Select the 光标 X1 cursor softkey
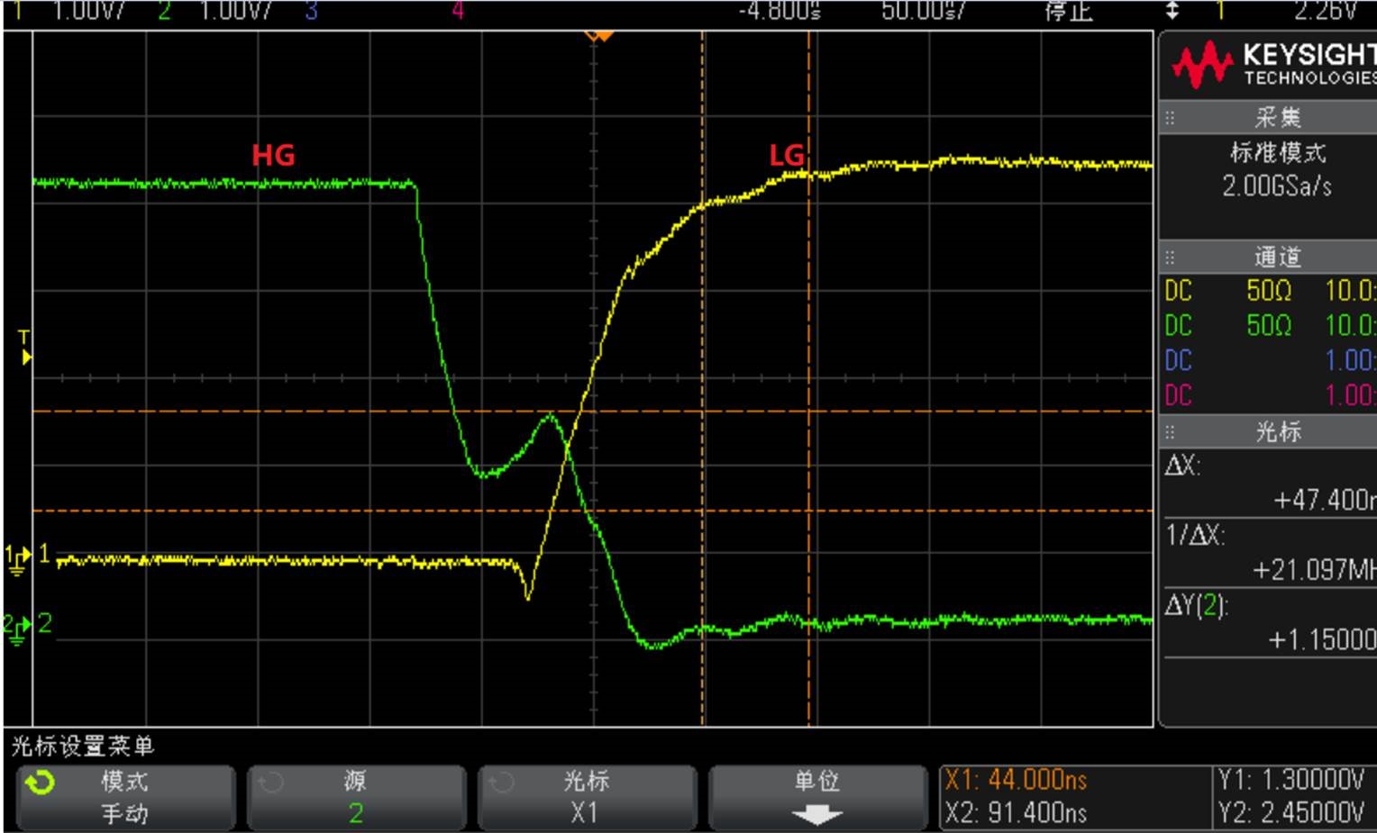This screenshot has height=833, width=1377. 588,797
